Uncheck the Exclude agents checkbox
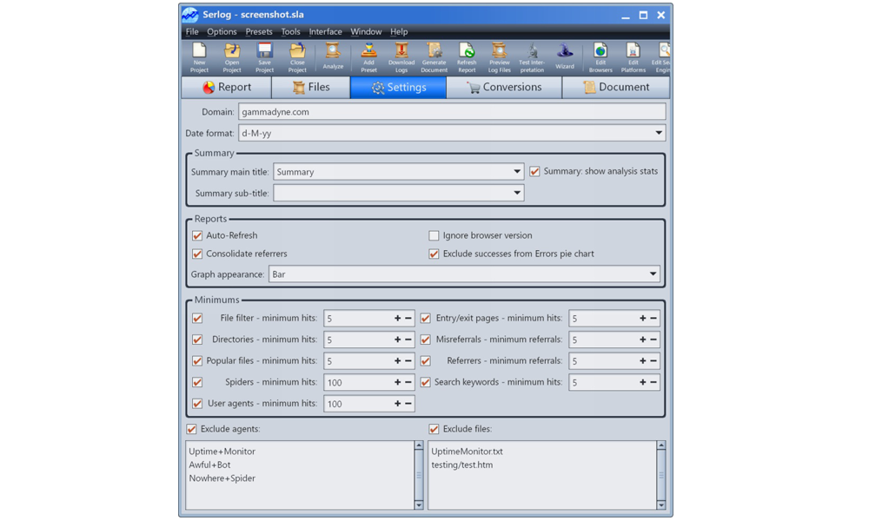Viewport: 869px width, 521px height. [192, 429]
